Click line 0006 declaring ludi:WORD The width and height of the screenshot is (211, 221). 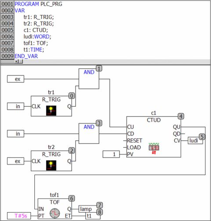(x=37, y=37)
